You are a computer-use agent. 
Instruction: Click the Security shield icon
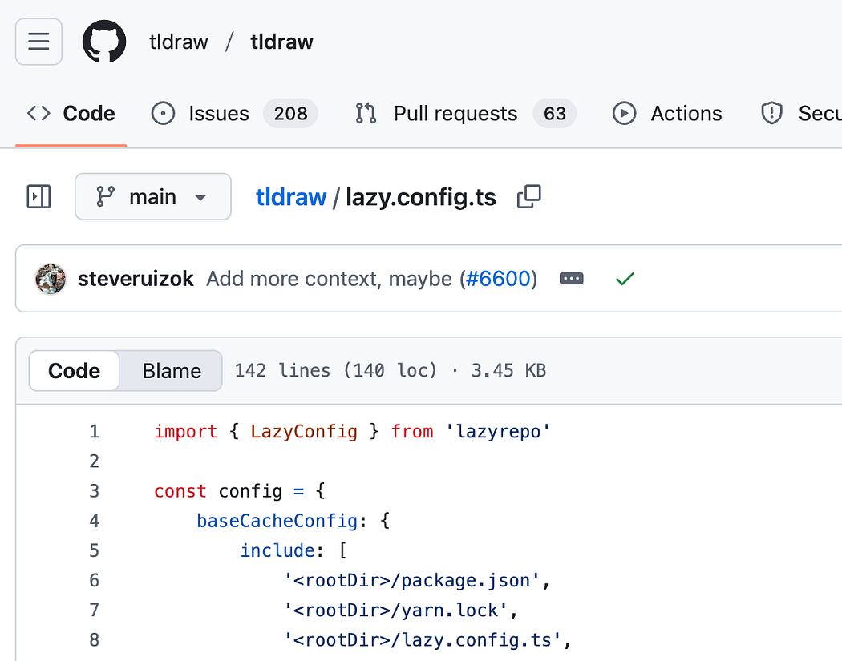[x=771, y=113]
